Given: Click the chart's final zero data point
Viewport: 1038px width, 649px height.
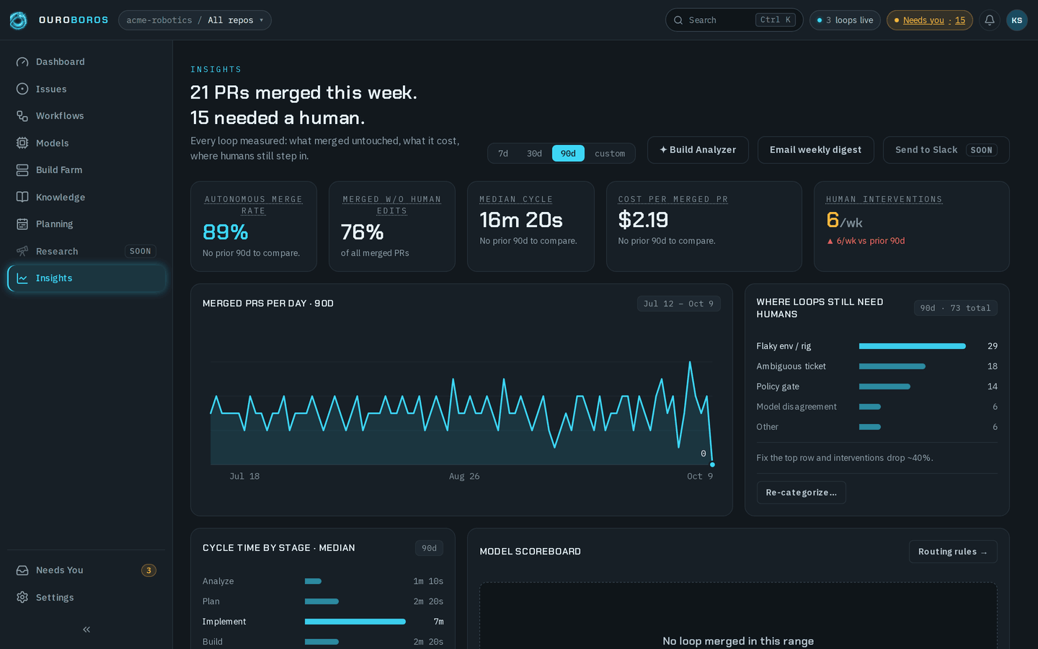Looking at the screenshot, I should pos(712,464).
